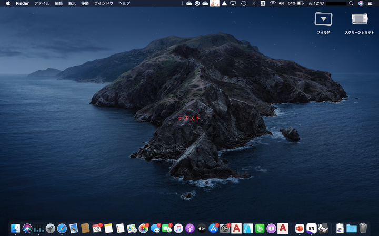The image size is (379, 236).
Task: Open the ヘルプ menu
Action: click(124, 3)
